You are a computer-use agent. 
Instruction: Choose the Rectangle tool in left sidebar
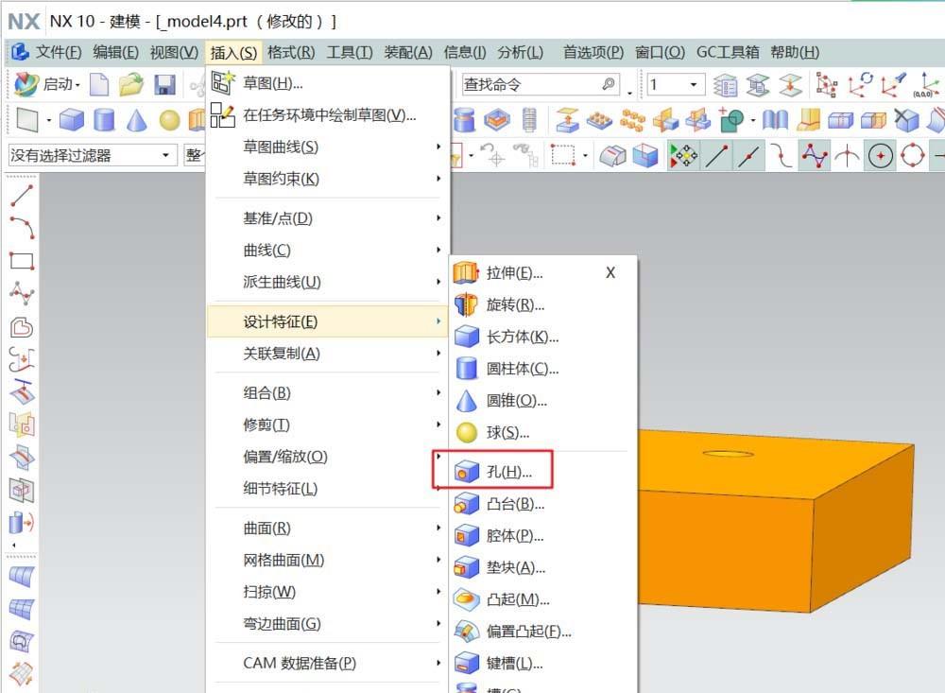(x=17, y=260)
